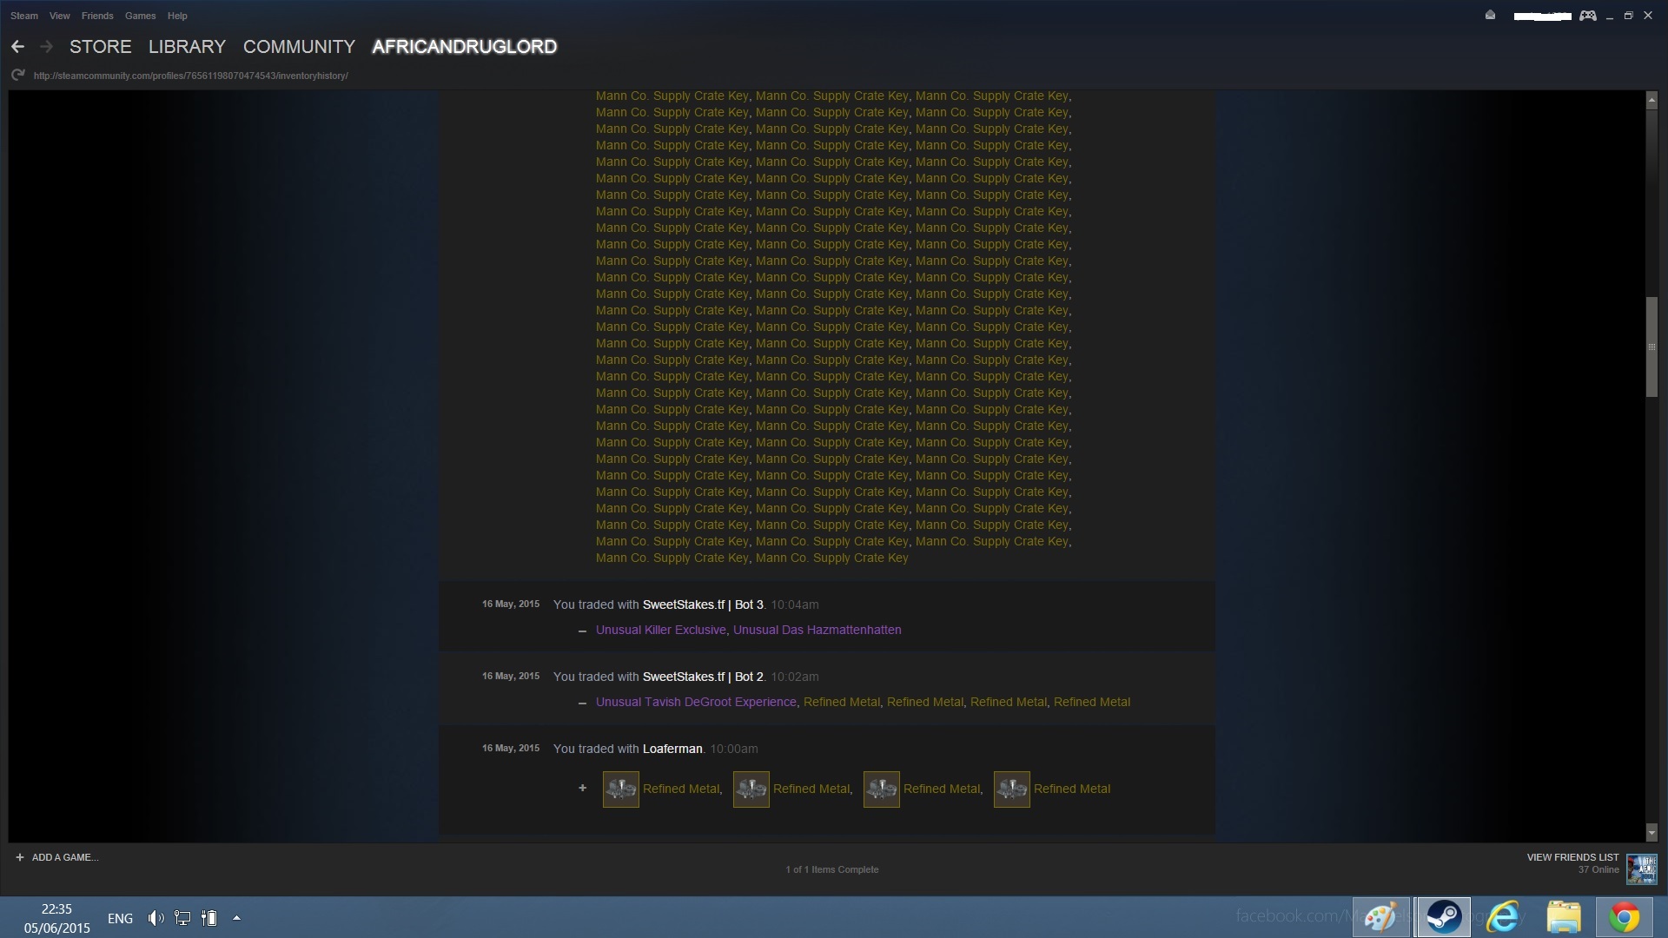
Task: Launch Google Chrome from the taskbar
Action: (1624, 917)
